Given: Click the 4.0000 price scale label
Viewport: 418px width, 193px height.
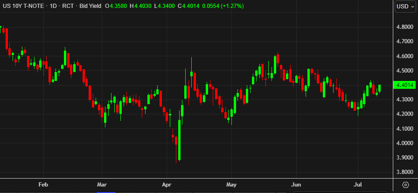Looking at the screenshot, I should (404, 143).
